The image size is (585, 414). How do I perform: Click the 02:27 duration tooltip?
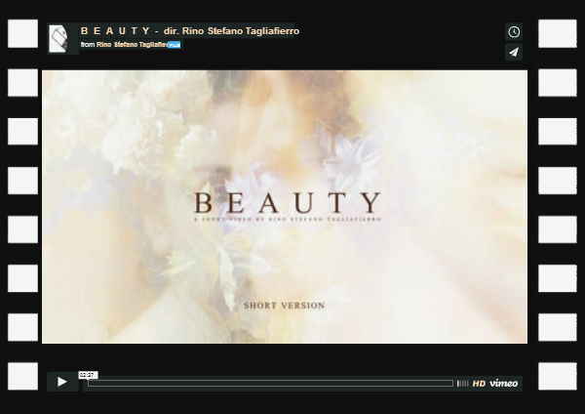[x=87, y=374]
